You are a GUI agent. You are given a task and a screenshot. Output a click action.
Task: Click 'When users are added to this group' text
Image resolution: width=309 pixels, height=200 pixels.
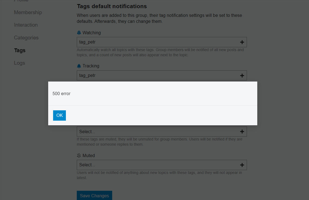point(159,18)
